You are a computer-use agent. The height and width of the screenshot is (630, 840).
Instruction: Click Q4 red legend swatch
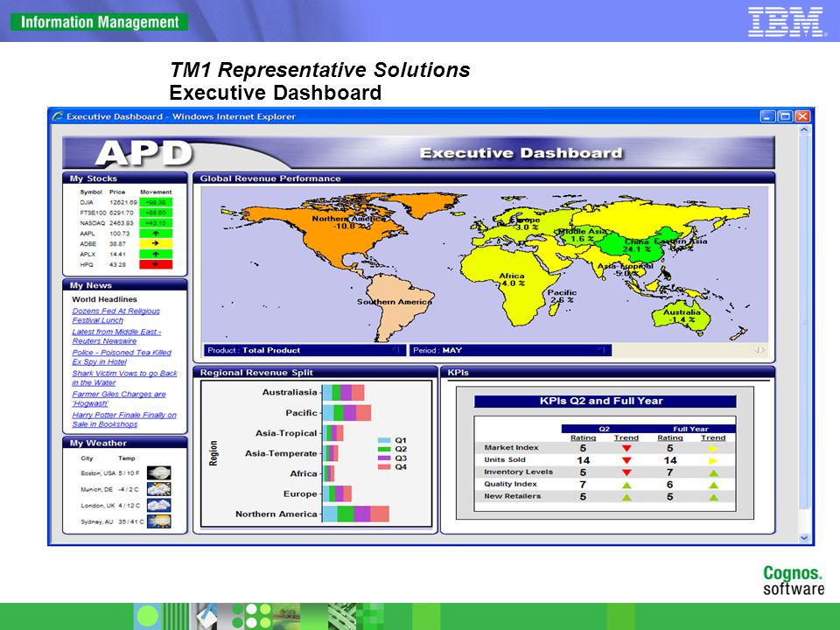[x=384, y=467]
